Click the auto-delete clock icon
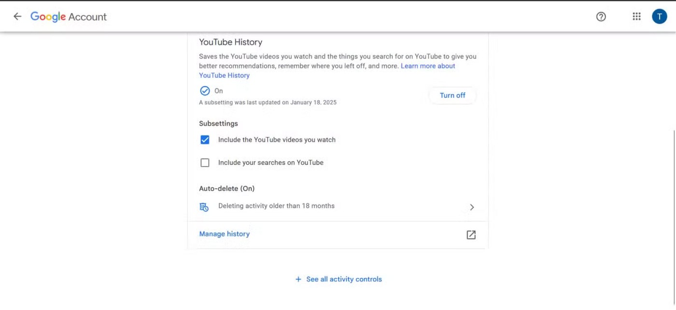The image size is (676, 310). tap(204, 207)
